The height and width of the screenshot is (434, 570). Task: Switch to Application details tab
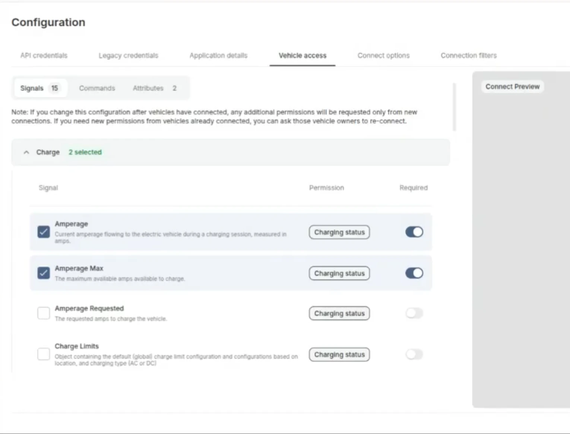tap(218, 55)
